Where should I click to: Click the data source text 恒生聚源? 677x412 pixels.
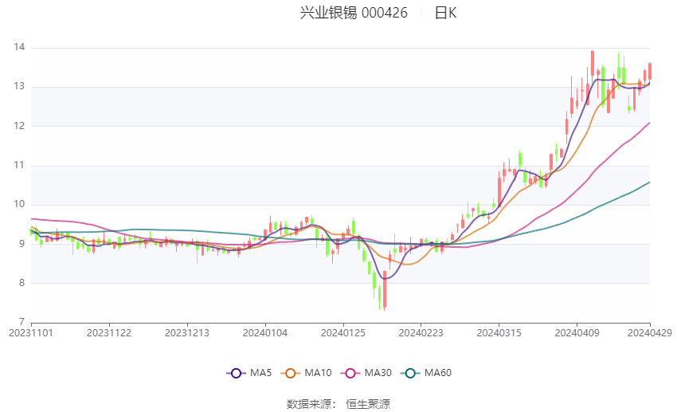tap(368, 404)
